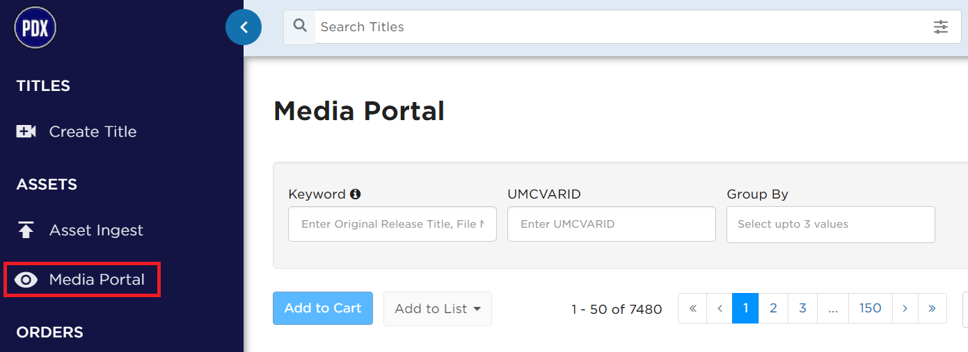Collapse the sidebar with the blue chevron
Screen dimensions: 968x352
[x=244, y=27]
